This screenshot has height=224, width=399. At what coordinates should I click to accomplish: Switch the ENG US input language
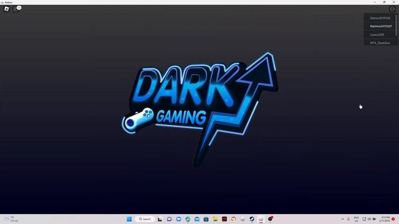click(356, 219)
